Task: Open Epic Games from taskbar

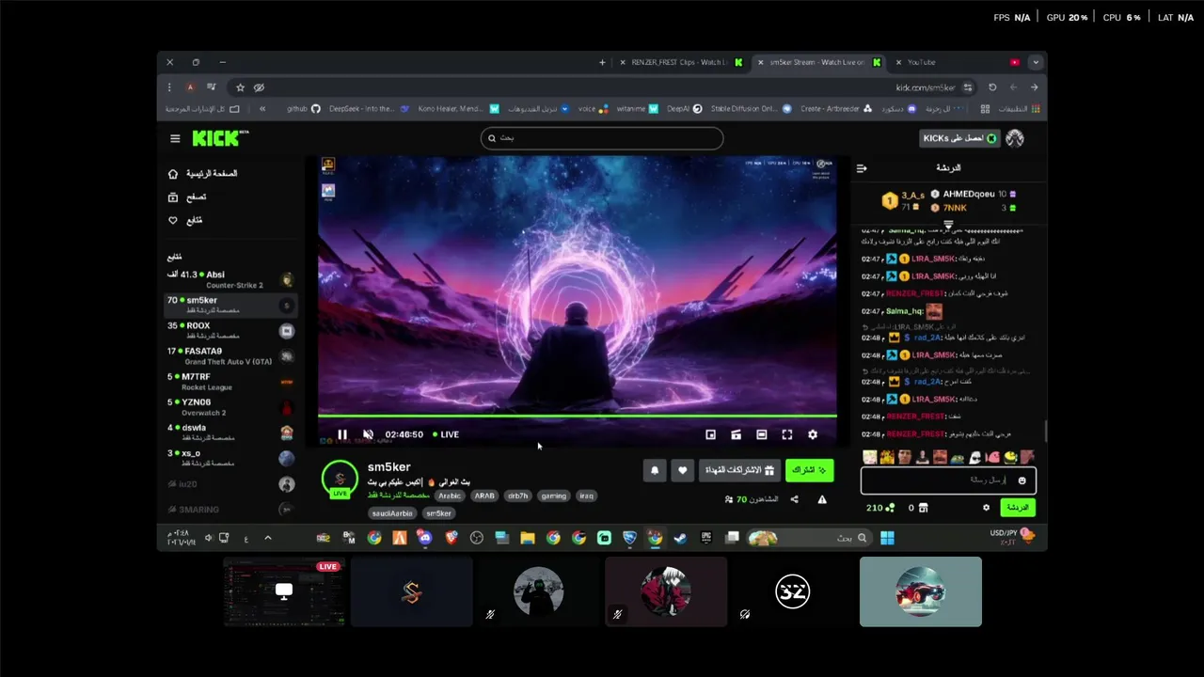Action: [705, 538]
